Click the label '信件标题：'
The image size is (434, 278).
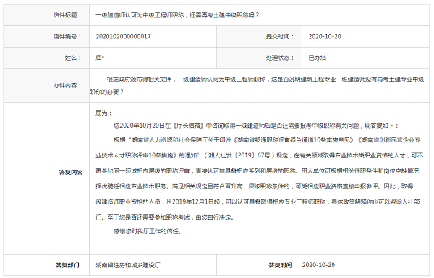click(x=67, y=15)
